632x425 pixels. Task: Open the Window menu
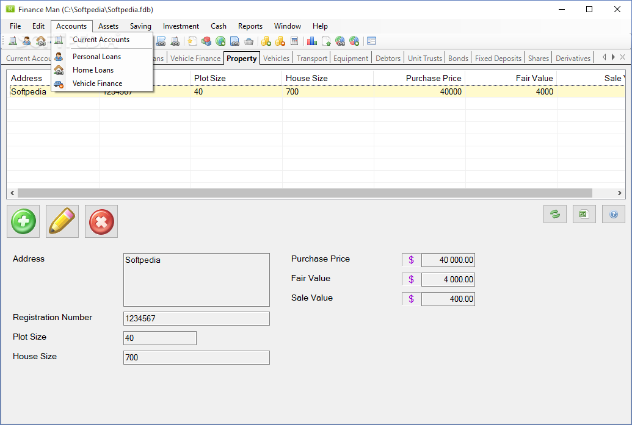pos(288,26)
